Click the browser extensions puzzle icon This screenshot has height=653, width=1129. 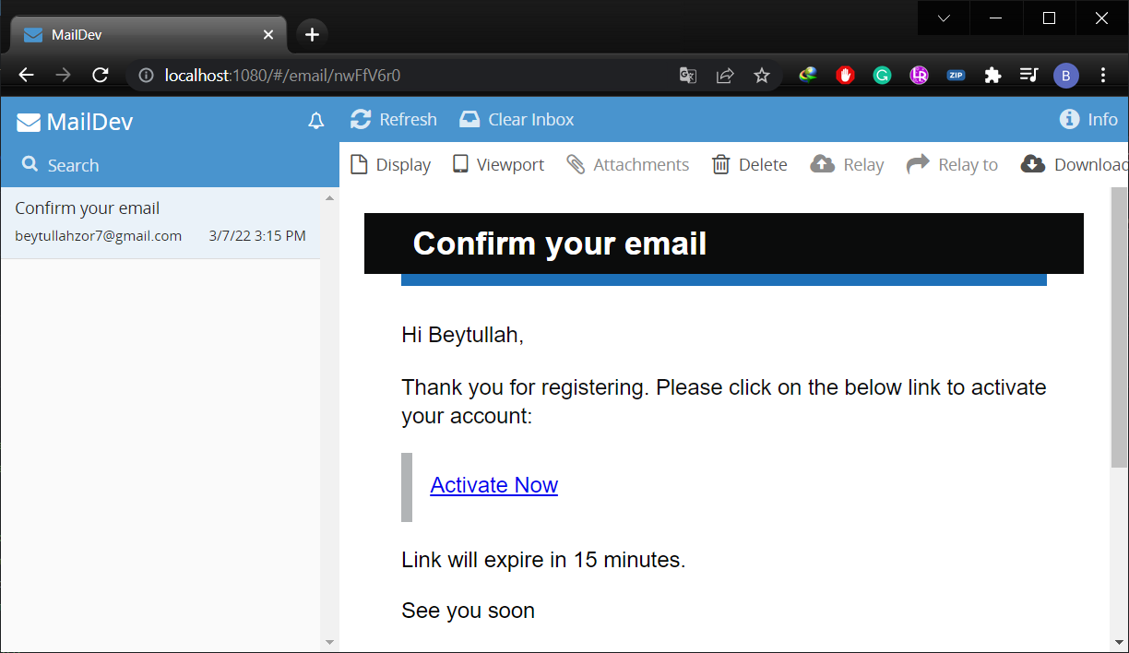pos(992,75)
